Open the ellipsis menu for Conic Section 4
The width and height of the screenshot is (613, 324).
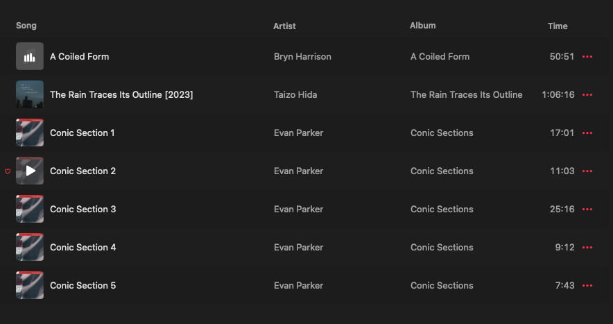[588, 248]
